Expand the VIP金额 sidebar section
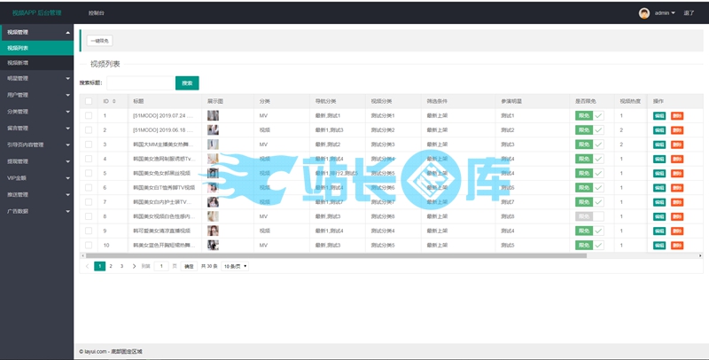The width and height of the screenshot is (709, 360). (37, 178)
